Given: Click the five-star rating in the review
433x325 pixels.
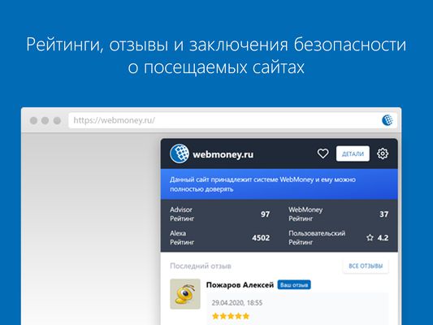Looking at the screenshot, I should click(x=231, y=316).
